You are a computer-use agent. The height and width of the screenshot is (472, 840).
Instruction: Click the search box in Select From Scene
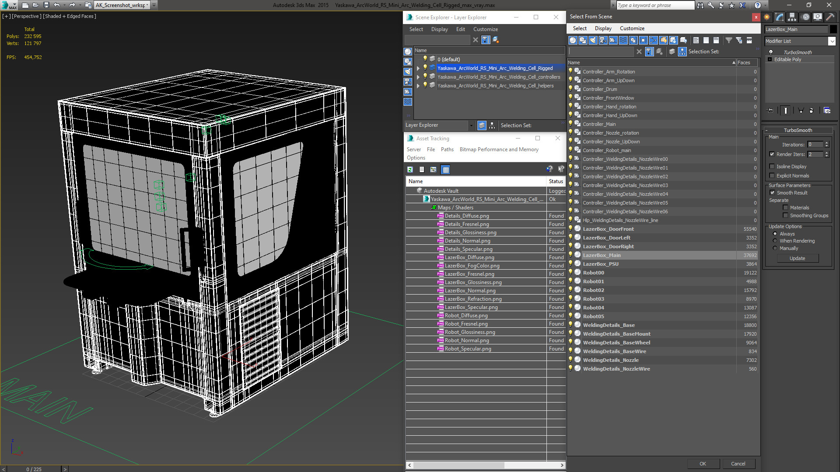pyautogui.click(x=601, y=52)
